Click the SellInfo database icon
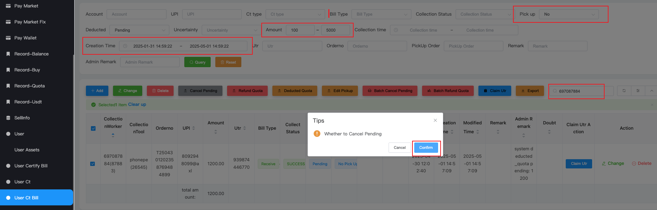657x210 pixels. click(x=8, y=118)
